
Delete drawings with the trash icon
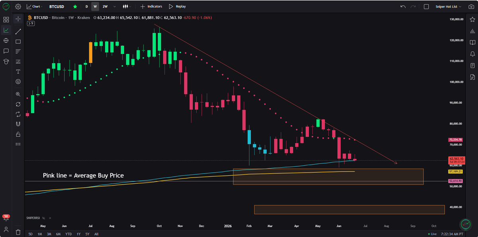click(x=18, y=232)
